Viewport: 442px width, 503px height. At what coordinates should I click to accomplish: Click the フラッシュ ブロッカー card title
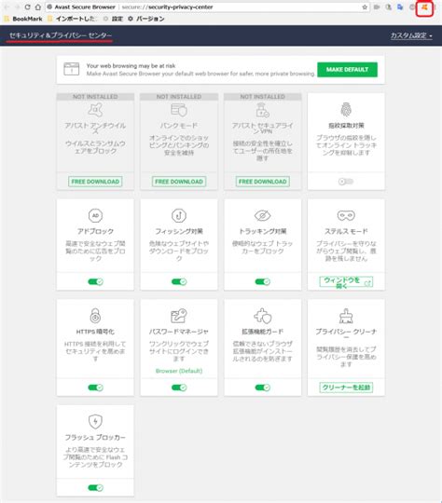pos(95,438)
